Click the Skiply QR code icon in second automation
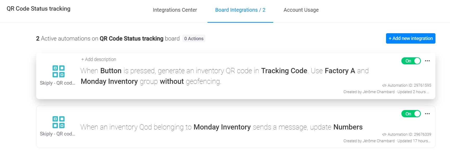The width and height of the screenshot is (450, 157). coord(58,122)
